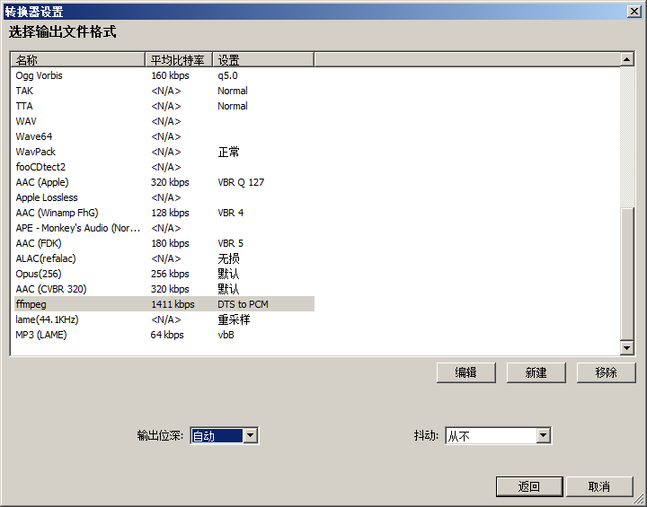Image resolution: width=647 pixels, height=507 pixels.
Task: Click the q5.0 setting cell
Action: [227, 75]
